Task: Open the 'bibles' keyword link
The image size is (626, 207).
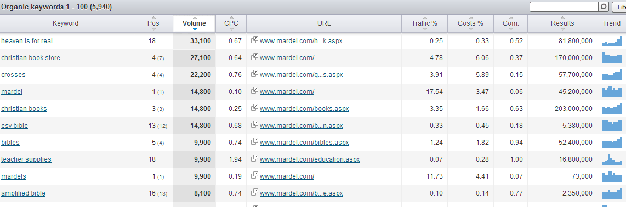Action: [x=10, y=142]
